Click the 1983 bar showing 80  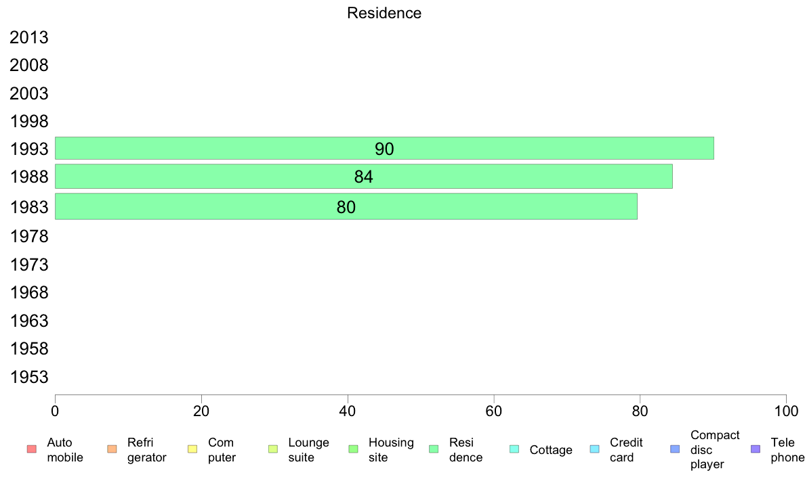pyautogui.click(x=346, y=206)
